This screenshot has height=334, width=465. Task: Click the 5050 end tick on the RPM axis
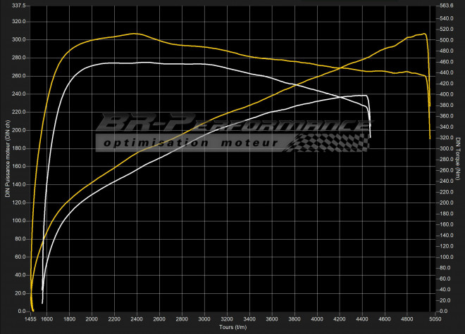tap(435, 320)
